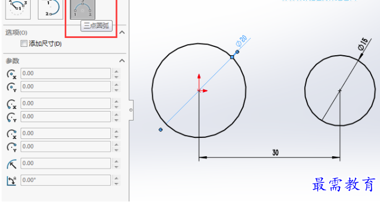Image resolution: width=380 pixels, height=202 pixels.
Task: Click the end point X value field
Action: [x=66, y=133]
